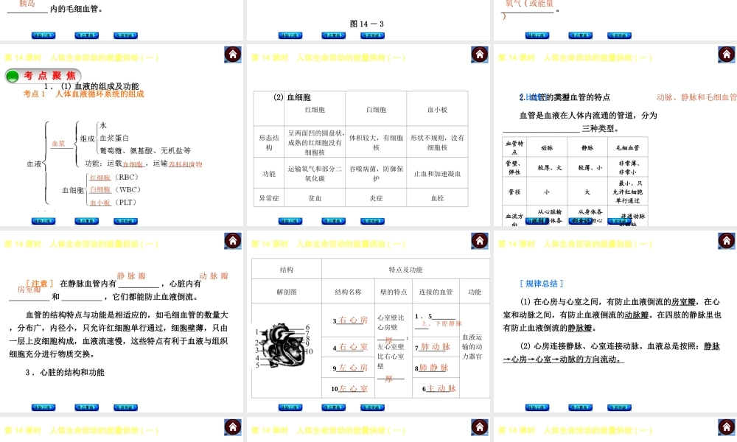The width and height of the screenshot is (737, 442).
Task: Click the middle blue button under the heart table slide
Action: (333, 407)
